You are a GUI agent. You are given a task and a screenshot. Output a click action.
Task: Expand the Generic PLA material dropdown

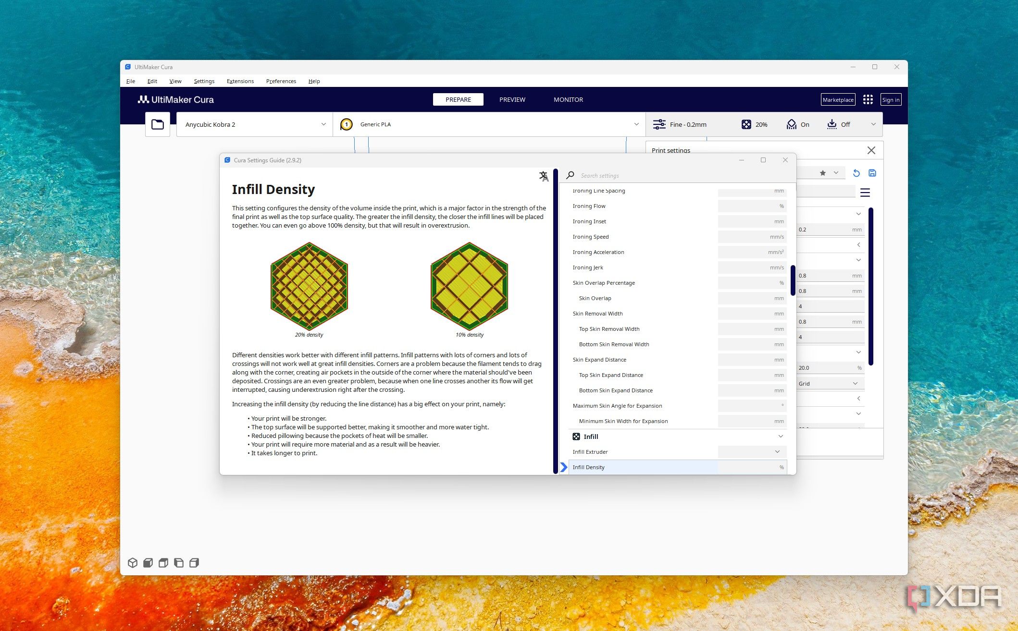(x=489, y=124)
